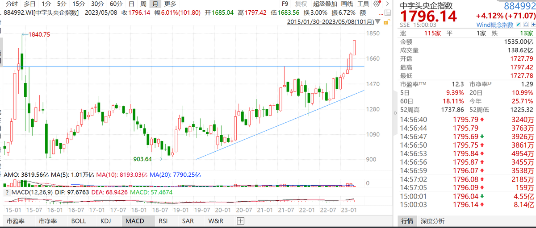The height and width of the screenshot is (228, 536).
Task: Open 更多 period options
Action: coord(170,4)
